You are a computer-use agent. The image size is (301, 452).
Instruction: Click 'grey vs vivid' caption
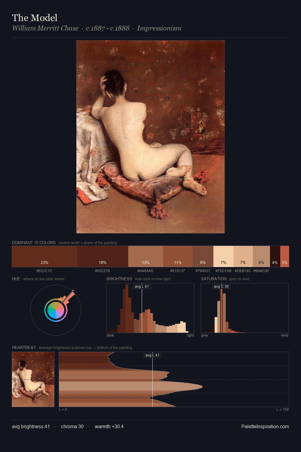point(239,279)
